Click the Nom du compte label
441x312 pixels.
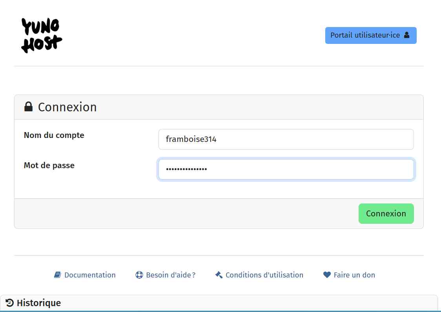[x=54, y=135]
